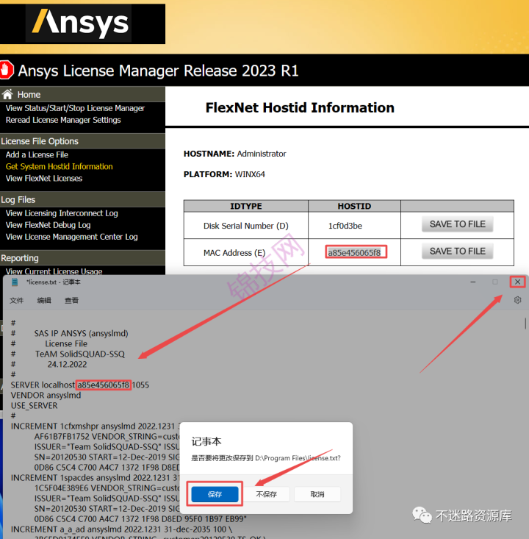
Task: Open View FlexNet Debug Log
Action: point(48,225)
